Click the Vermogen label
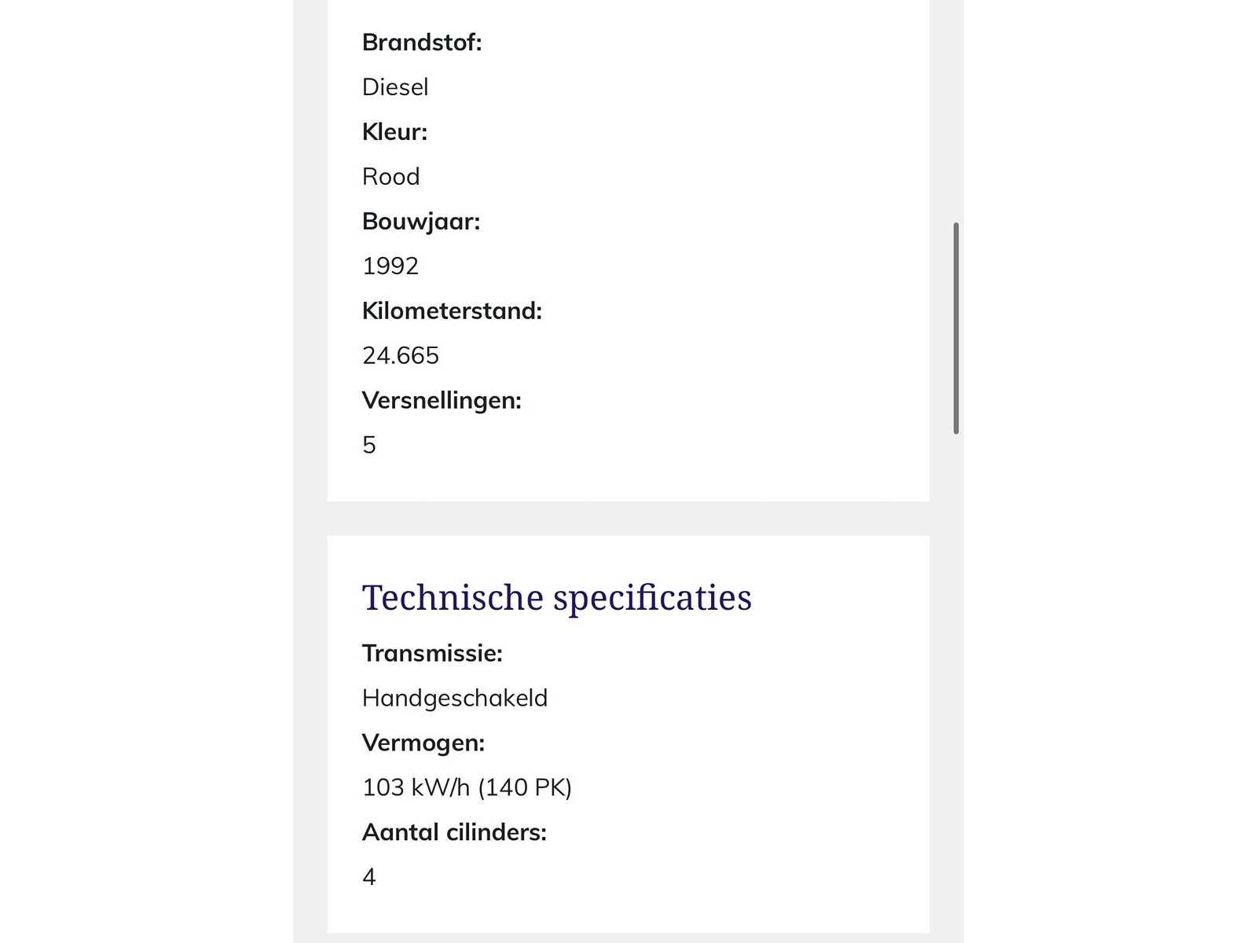This screenshot has height=943, width=1257. tap(423, 743)
